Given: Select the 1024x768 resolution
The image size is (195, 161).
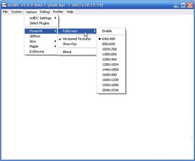Looking at the screenshot, I should pos(111,49).
